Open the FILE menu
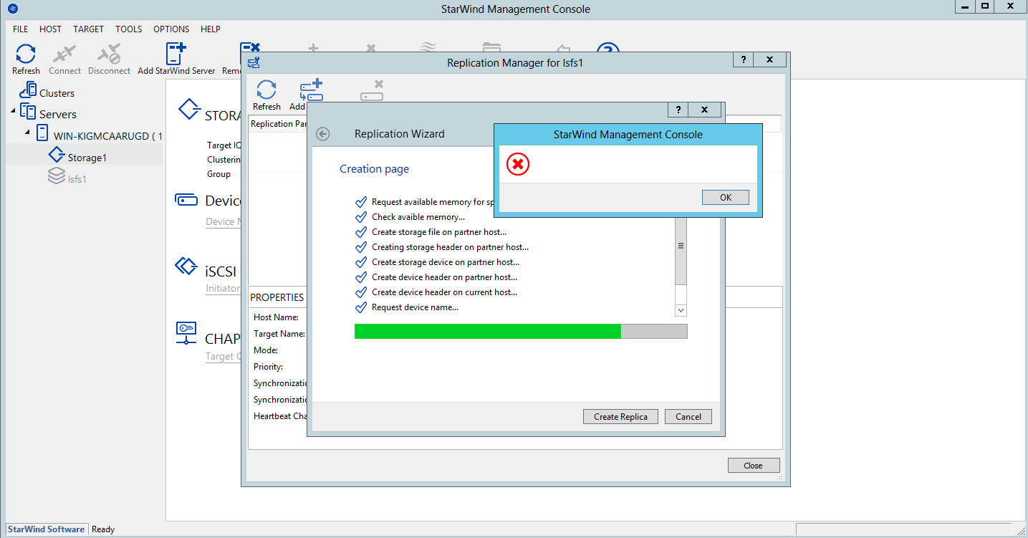 (x=21, y=29)
